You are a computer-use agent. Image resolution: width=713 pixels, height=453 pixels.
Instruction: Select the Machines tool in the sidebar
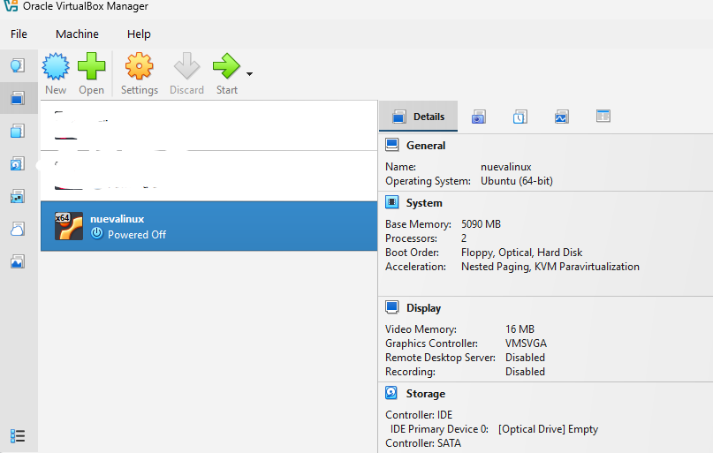click(18, 98)
